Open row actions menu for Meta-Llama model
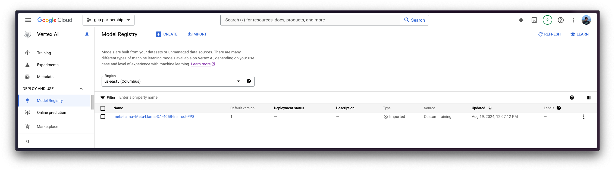 pos(584,117)
